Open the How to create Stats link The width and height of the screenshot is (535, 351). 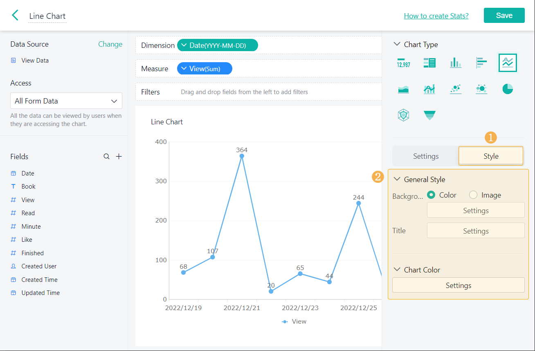436,16
